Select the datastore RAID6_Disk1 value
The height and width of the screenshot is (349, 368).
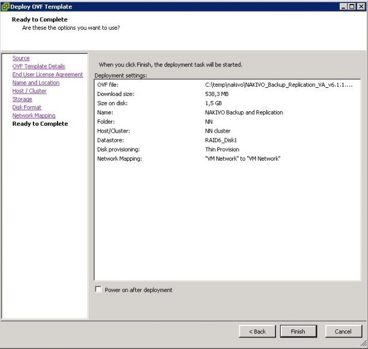221,140
